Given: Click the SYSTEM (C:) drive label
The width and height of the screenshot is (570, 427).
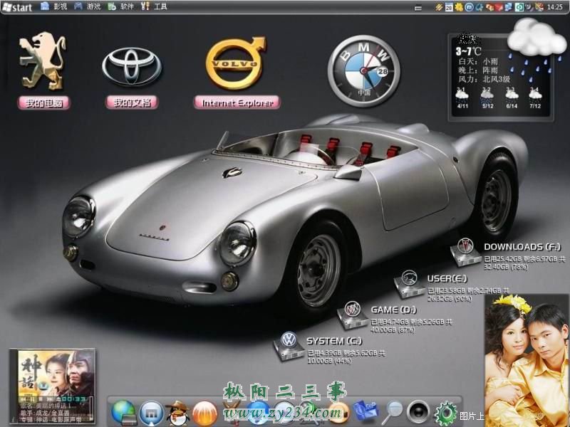Looking at the screenshot, I should (x=334, y=341).
